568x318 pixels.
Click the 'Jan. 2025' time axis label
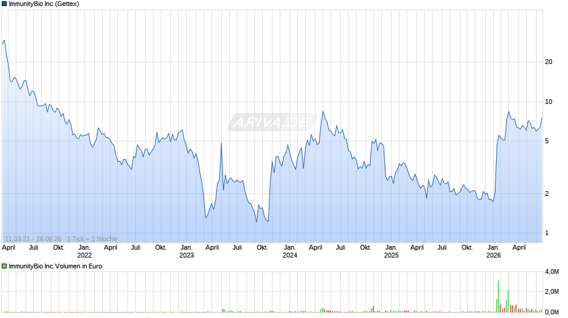click(x=391, y=251)
